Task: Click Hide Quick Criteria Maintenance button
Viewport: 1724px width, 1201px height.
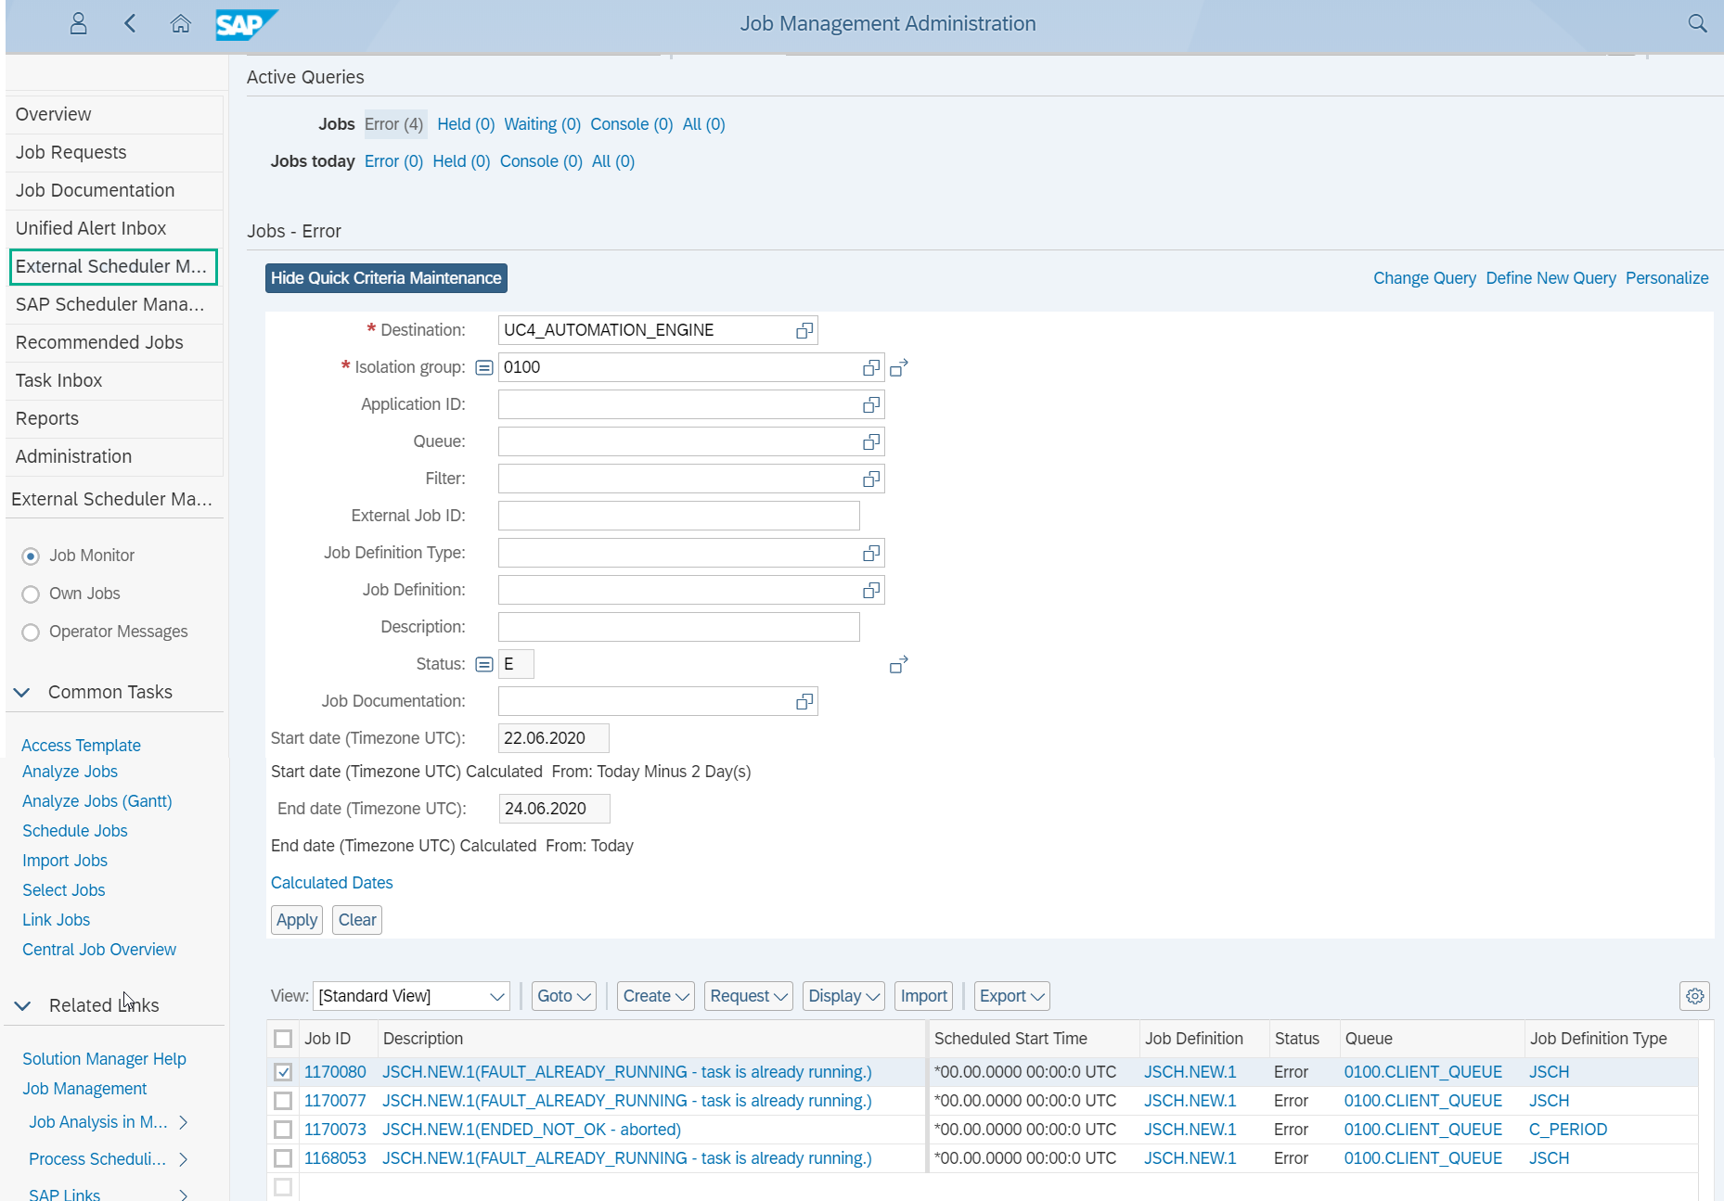Action: 386,278
